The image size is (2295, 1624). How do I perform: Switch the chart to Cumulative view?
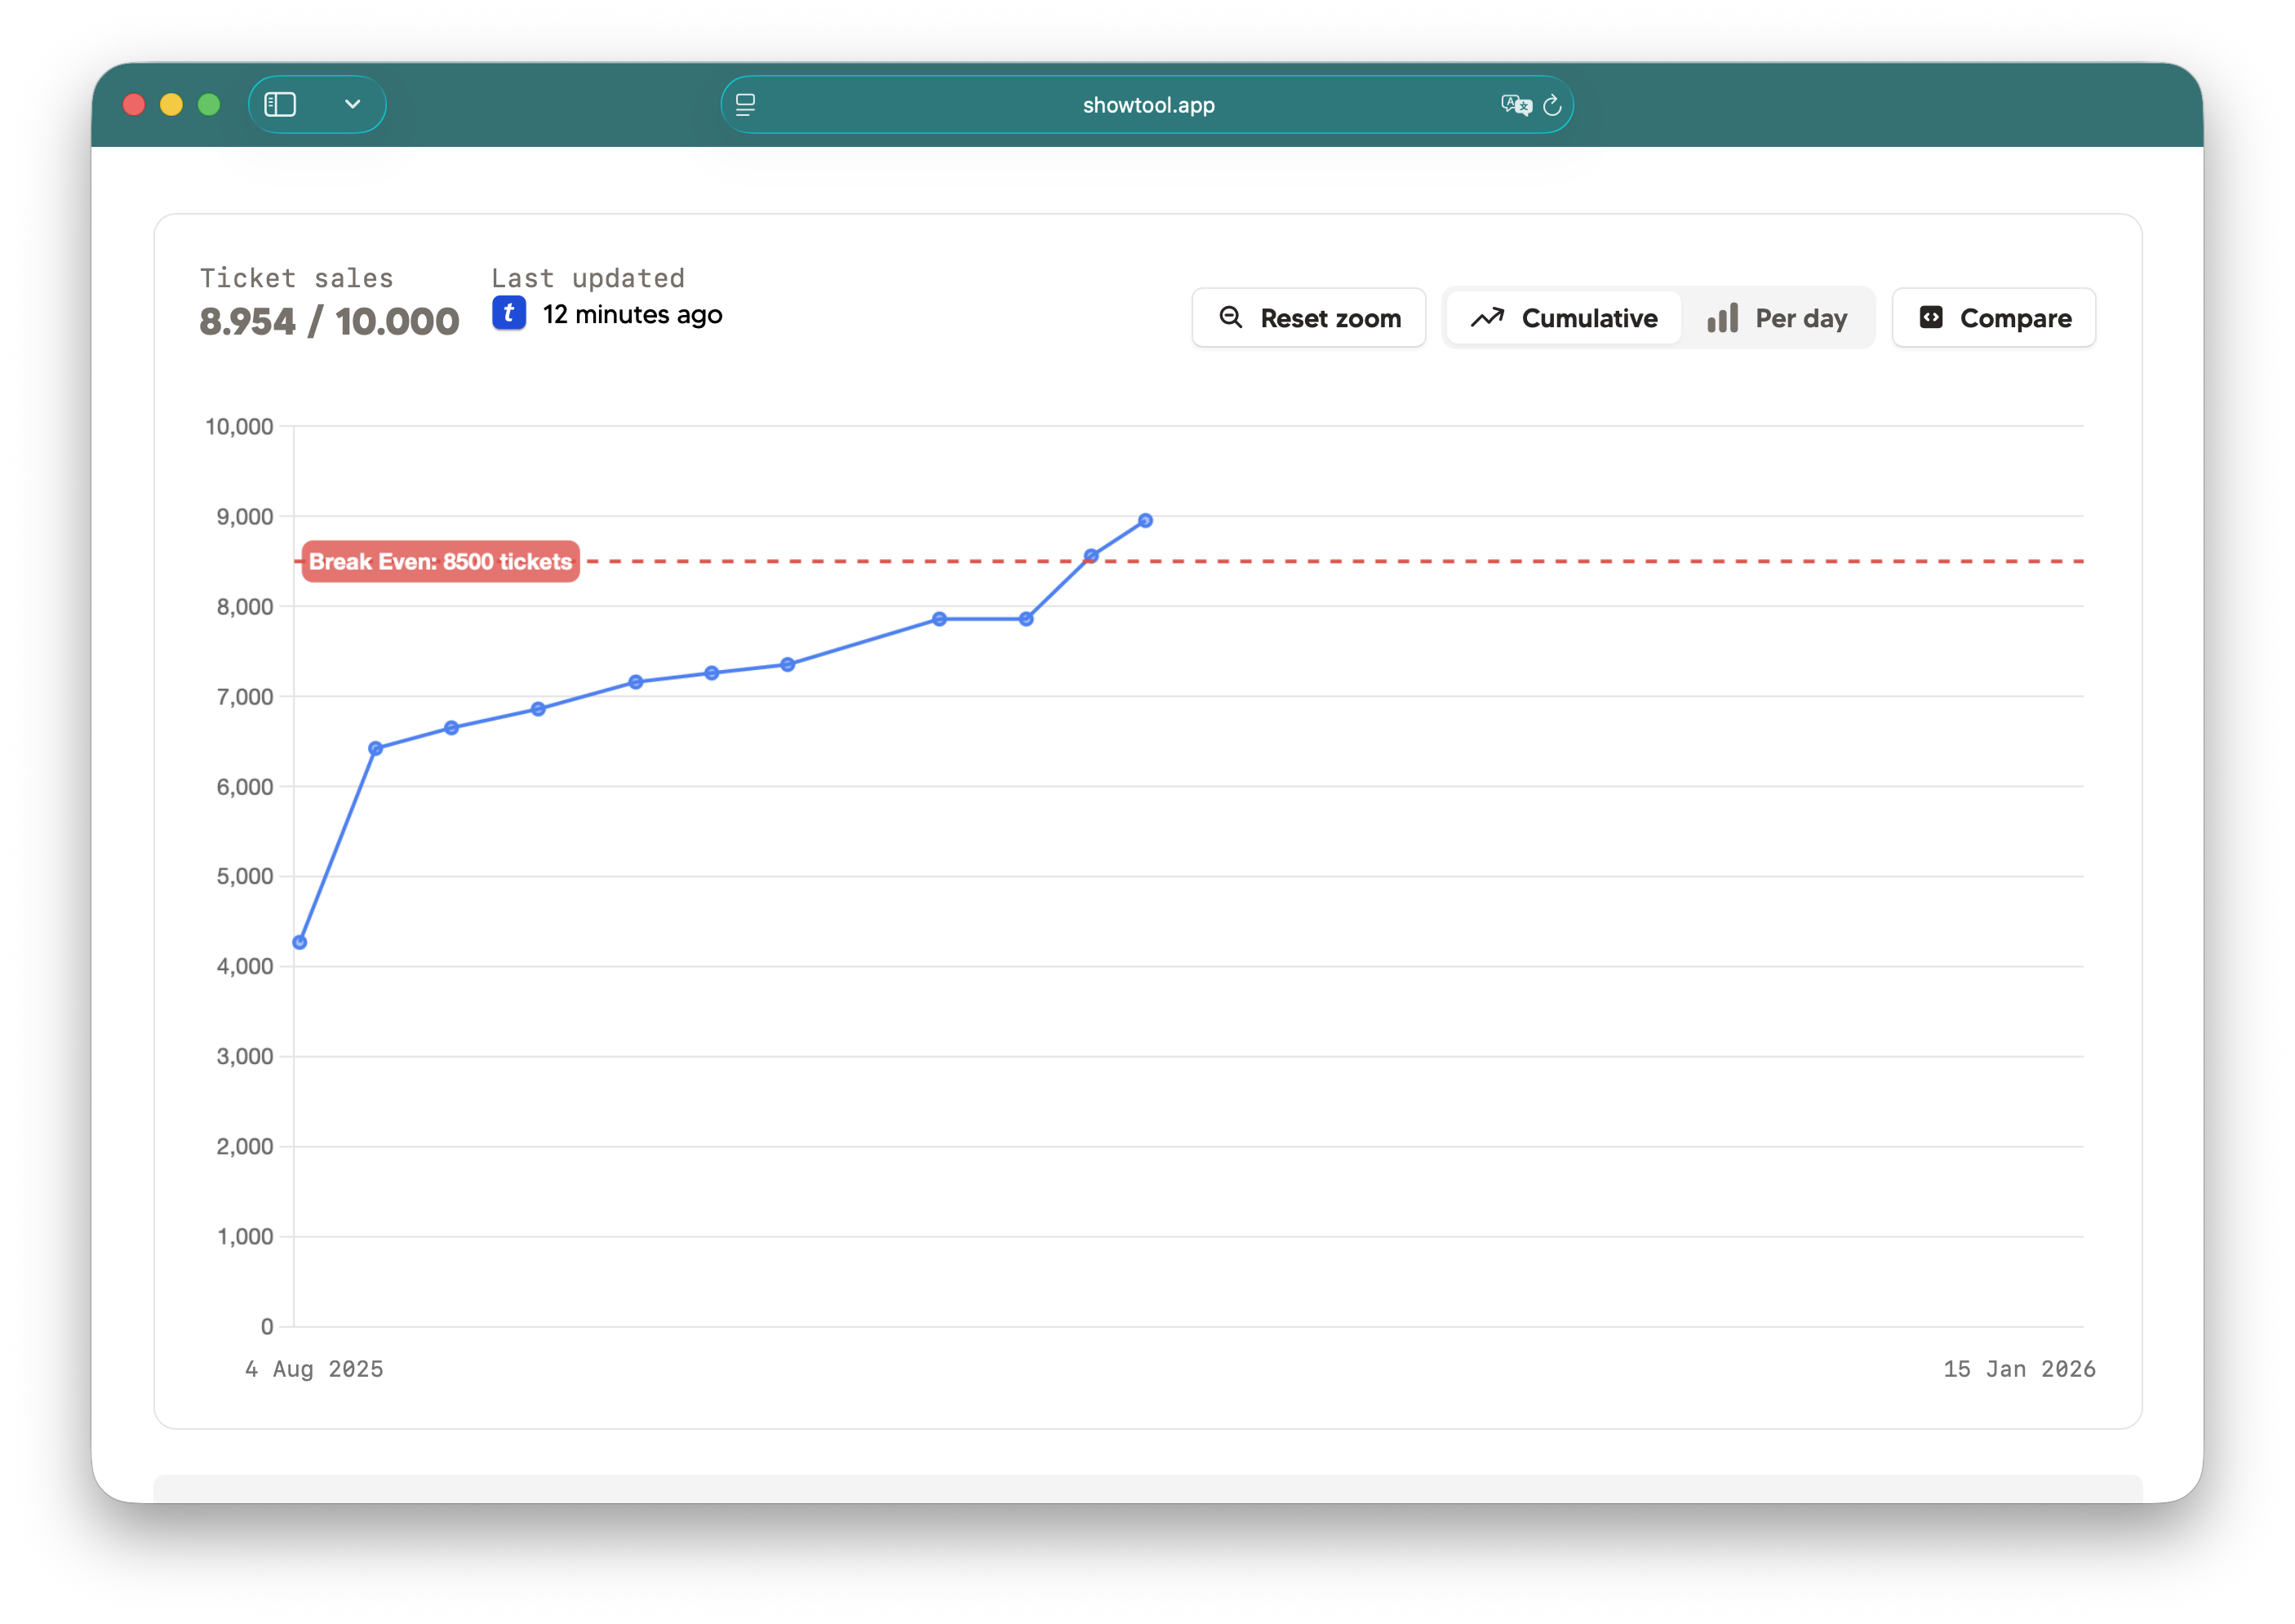point(1565,318)
